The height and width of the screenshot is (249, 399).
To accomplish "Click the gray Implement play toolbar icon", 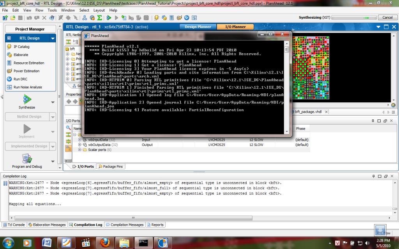I will point(116,18).
